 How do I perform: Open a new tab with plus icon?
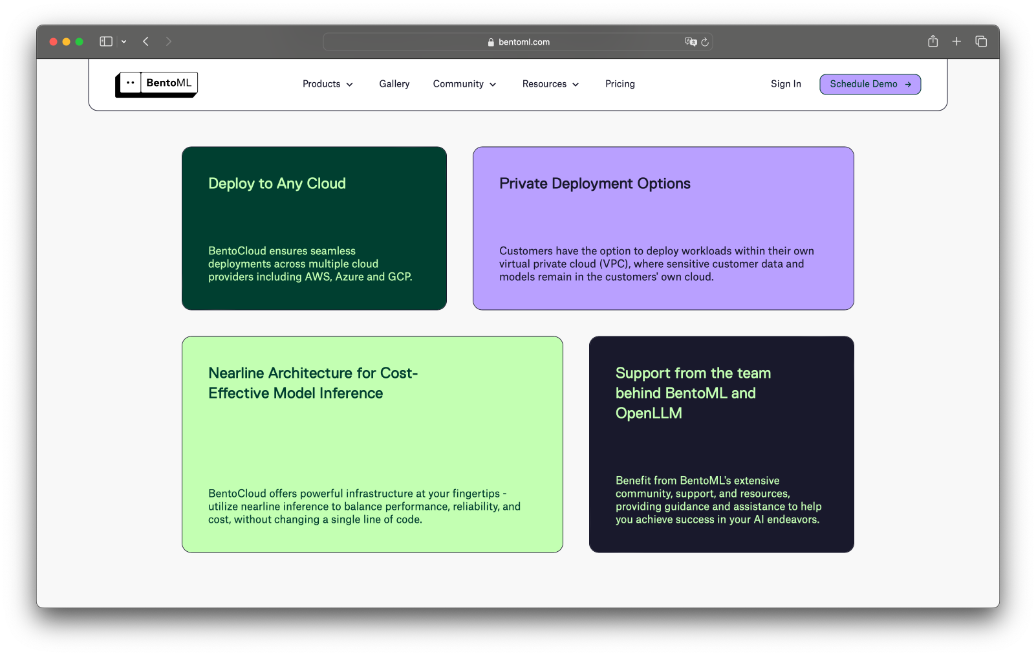[956, 41]
